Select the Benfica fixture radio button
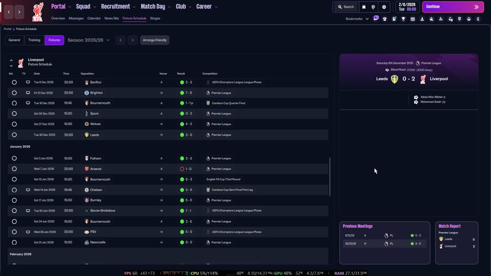 tap(14, 82)
